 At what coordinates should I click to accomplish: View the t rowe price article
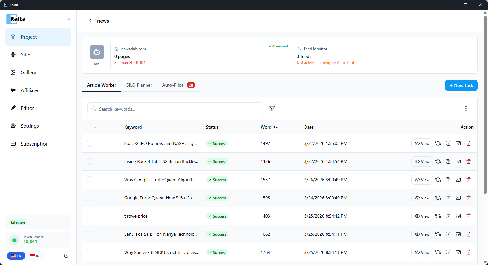click(422, 216)
